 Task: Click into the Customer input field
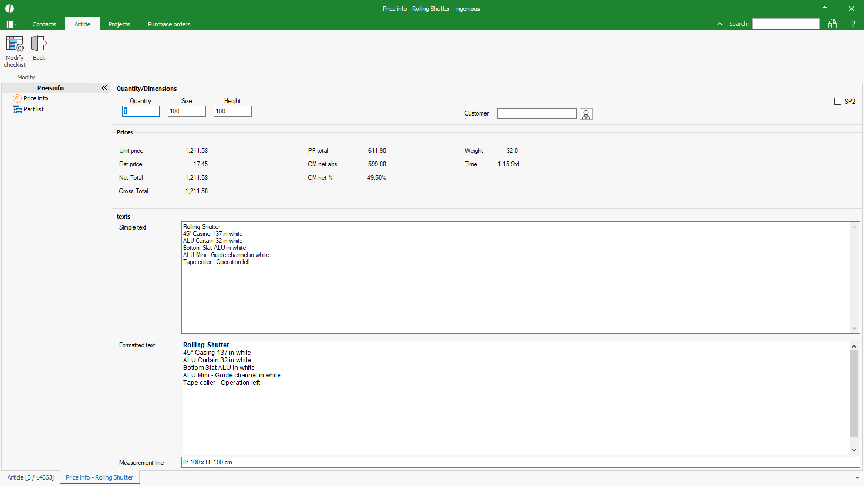(x=537, y=113)
